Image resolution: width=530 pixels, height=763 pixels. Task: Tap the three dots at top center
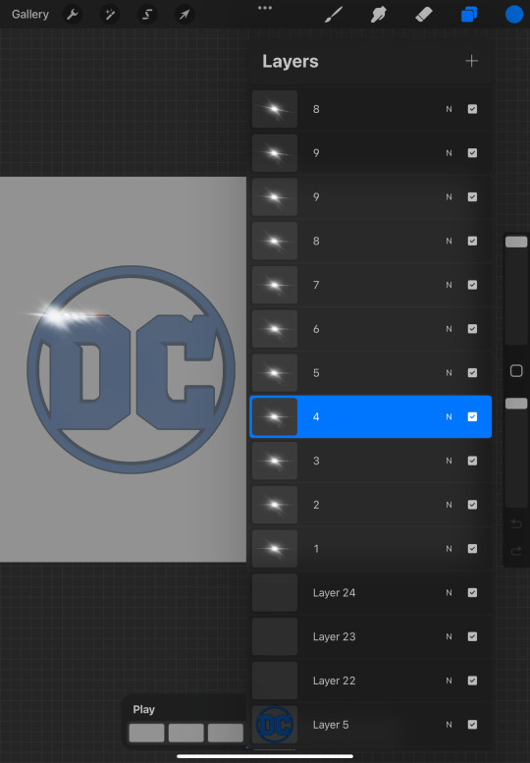265,8
